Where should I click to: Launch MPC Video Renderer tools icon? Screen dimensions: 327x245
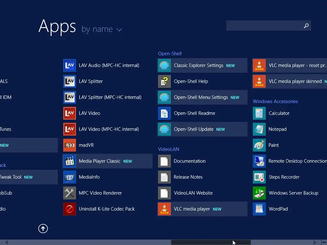[x=69, y=193]
